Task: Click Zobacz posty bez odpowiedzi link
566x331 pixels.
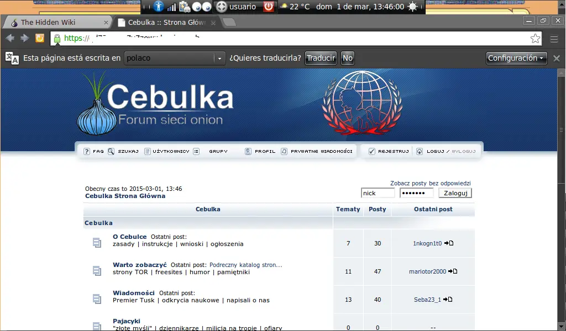Action: point(430,183)
